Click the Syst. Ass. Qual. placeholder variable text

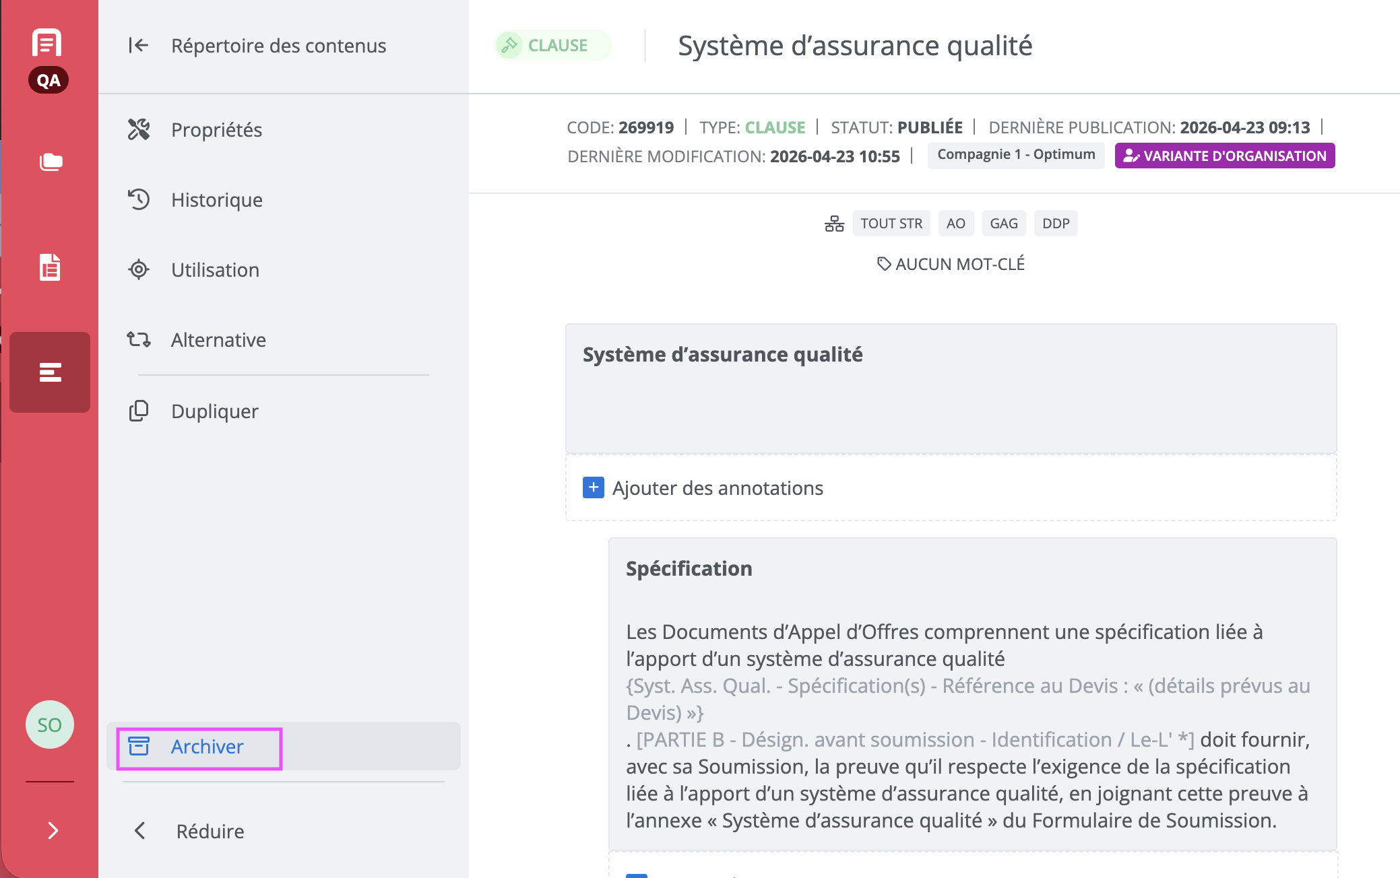point(968,699)
